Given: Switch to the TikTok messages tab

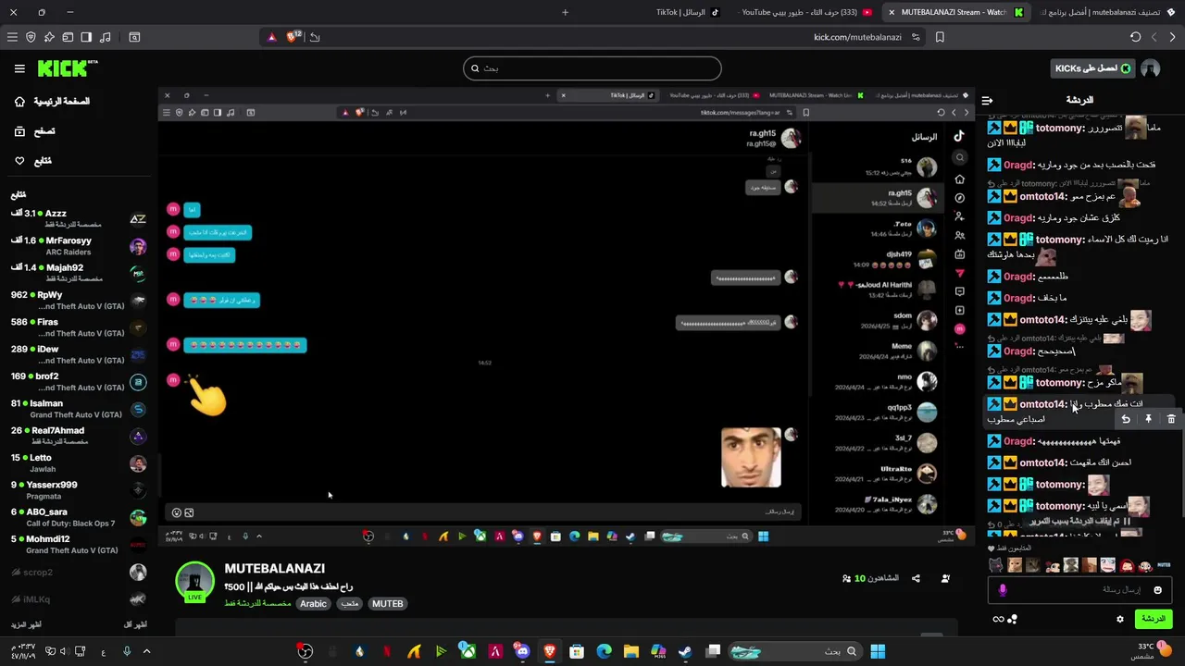Looking at the screenshot, I should pos(687,12).
